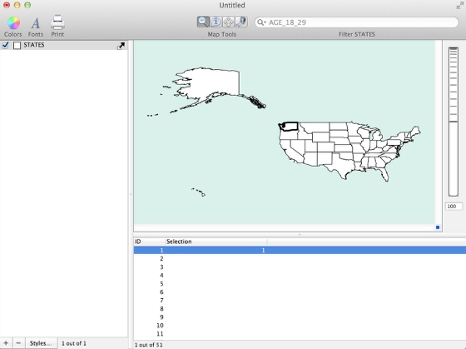Toggle the STATES layer visibility checkbox
466x349 pixels.
click(5, 45)
